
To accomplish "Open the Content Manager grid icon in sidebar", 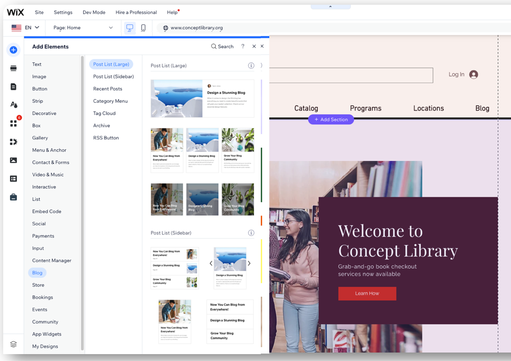I will point(13,178).
